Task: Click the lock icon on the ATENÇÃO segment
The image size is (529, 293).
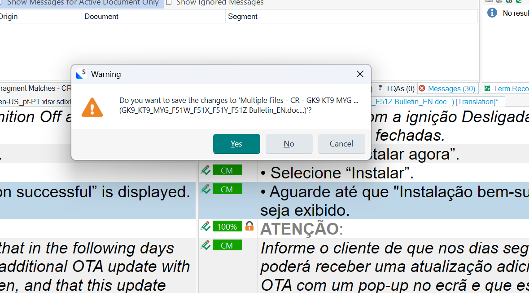Action: click(249, 226)
